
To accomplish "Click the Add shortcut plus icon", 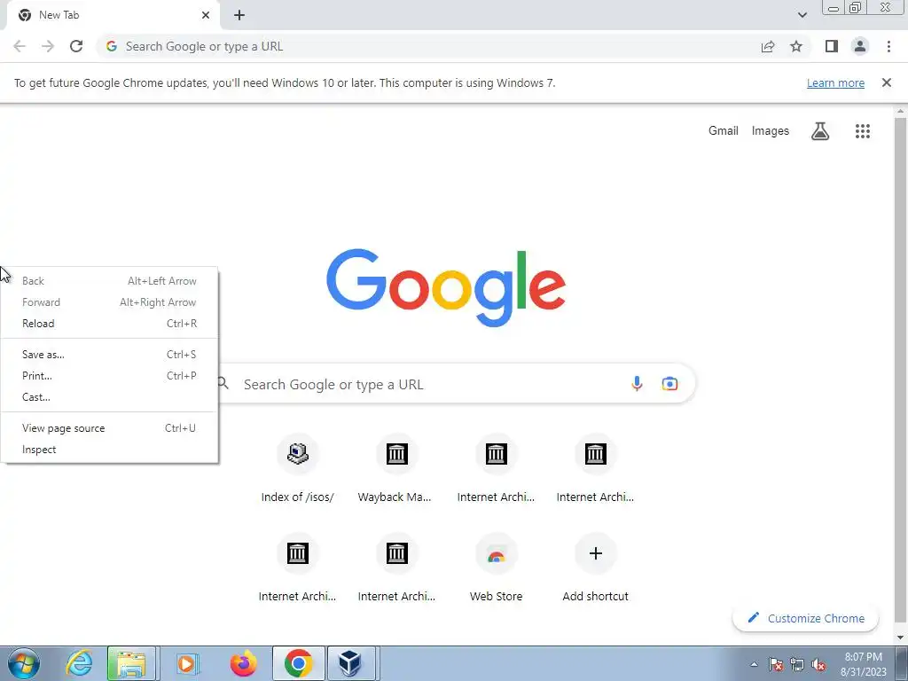I will pos(595,553).
